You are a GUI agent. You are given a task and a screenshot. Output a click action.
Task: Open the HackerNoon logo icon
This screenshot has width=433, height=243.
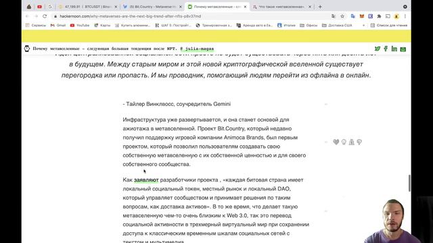click(27, 49)
